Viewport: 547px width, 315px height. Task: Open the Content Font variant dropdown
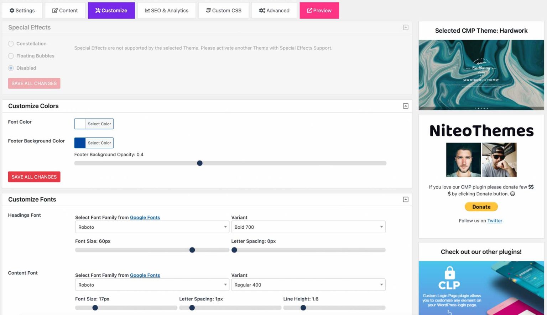(308, 284)
